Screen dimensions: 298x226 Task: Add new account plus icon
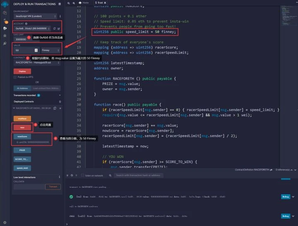[26, 24]
